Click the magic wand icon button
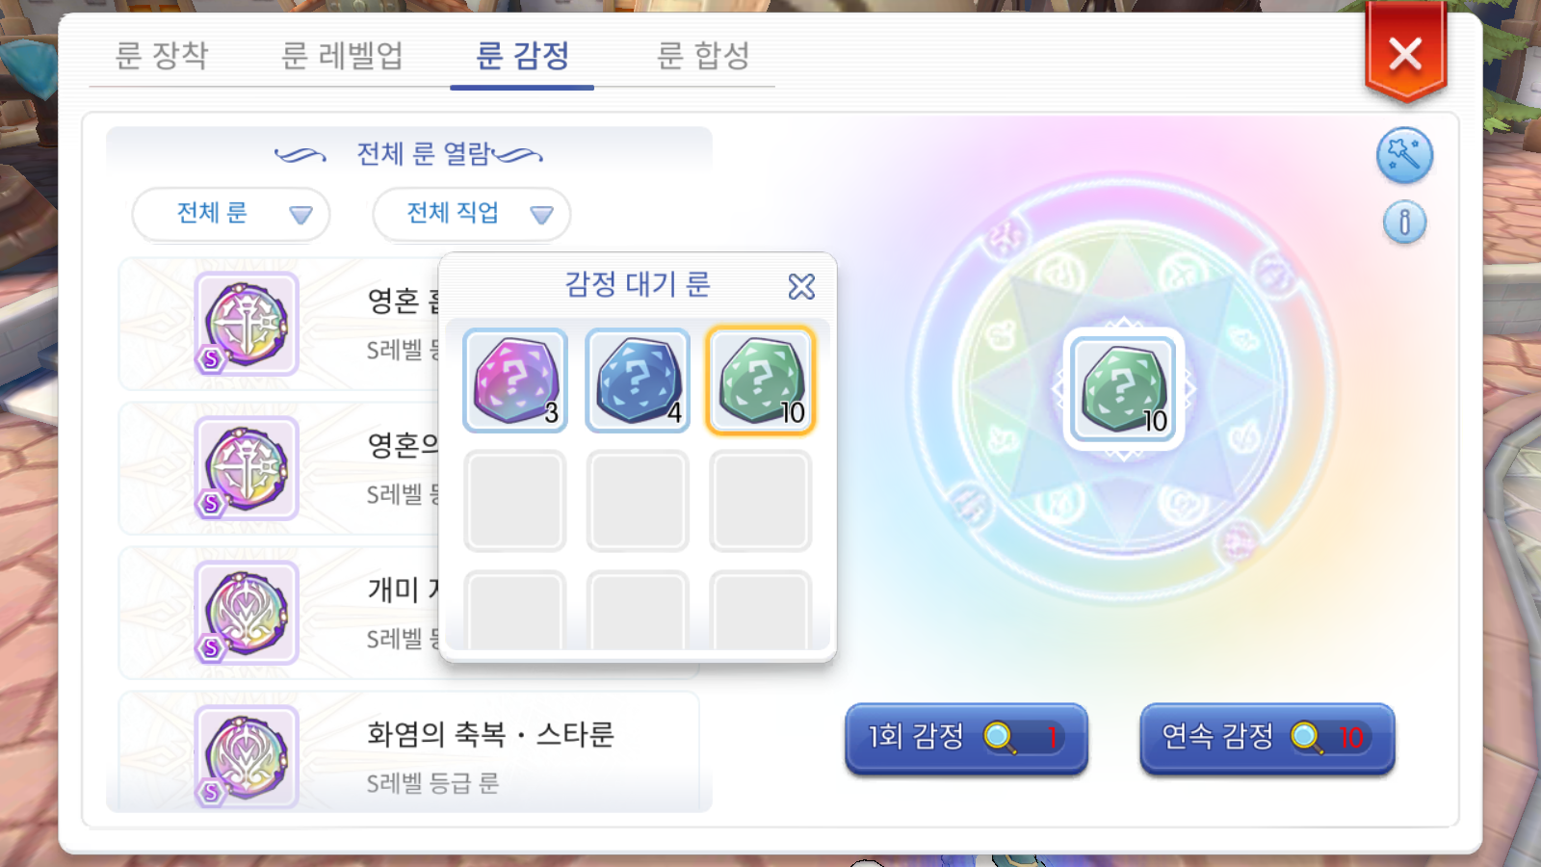Image resolution: width=1541 pixels, height=867 pixels. pos(1404,155)
